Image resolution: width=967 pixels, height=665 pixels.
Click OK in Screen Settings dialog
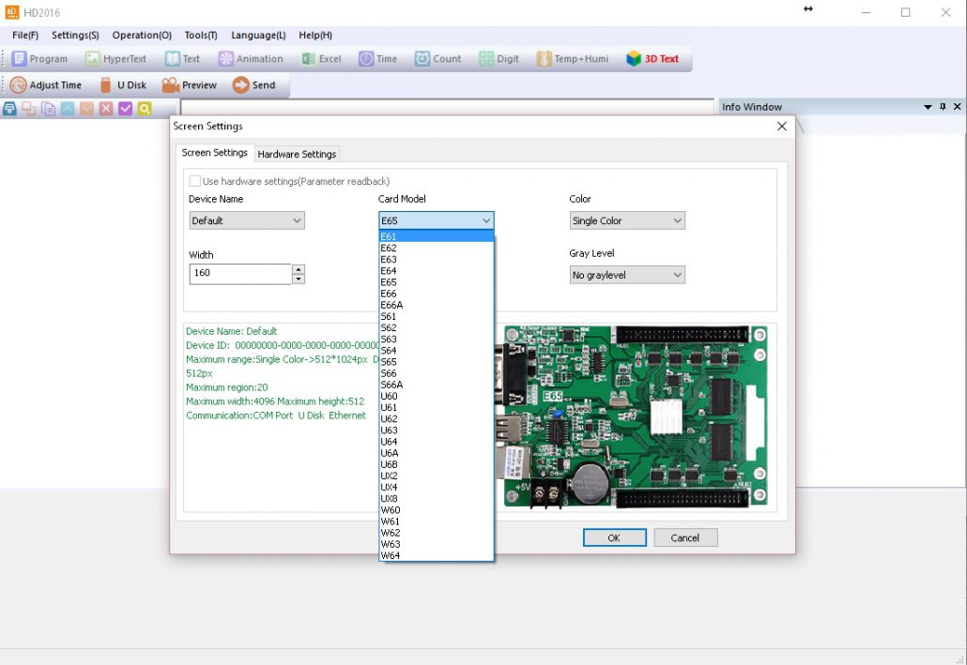[x=614, y=537]
